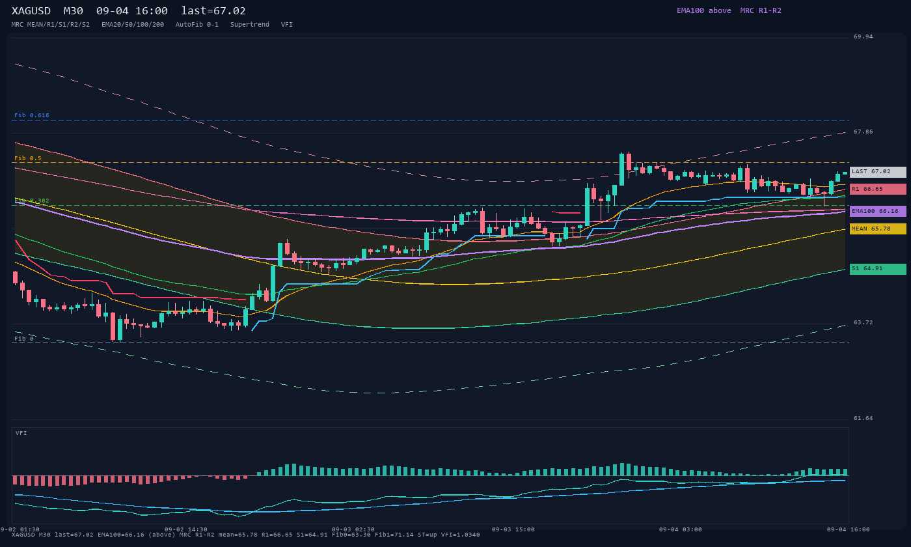This screenshot has width=911, height=547.
Task: Click the S1 64.91 price label
Action: tap(878, 269)
